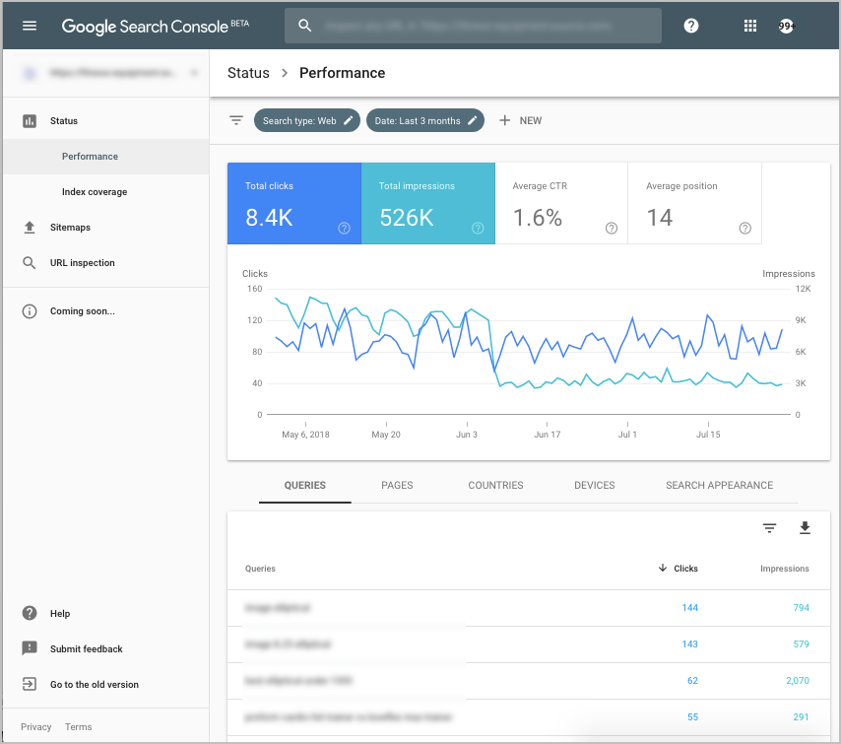The image size is (841, 744).
Task: Click the URL search input field
Action: pos(473,26)
